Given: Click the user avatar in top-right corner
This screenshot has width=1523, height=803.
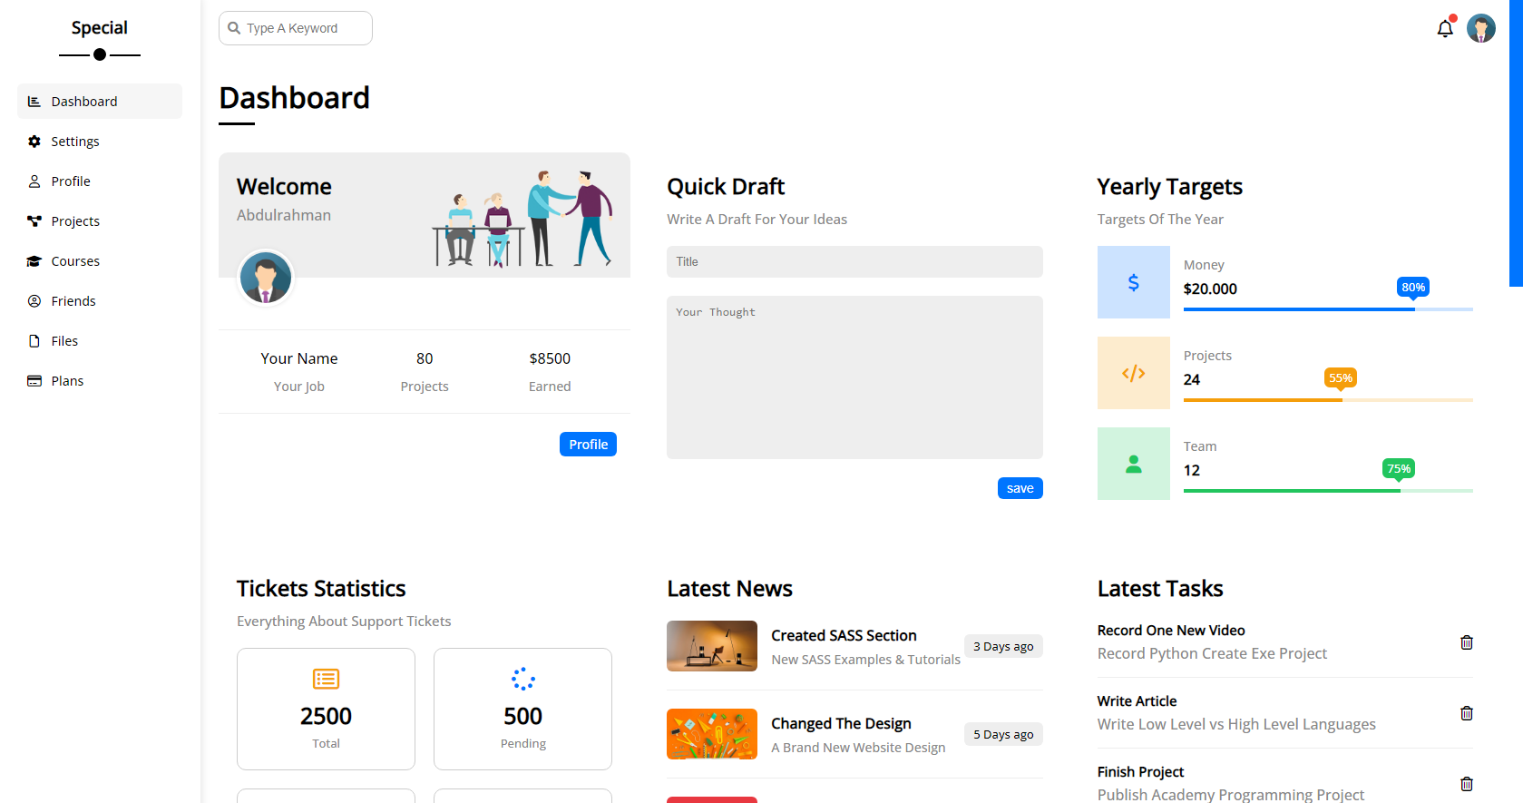Looking at the screenshot, I should [1480, 29].
